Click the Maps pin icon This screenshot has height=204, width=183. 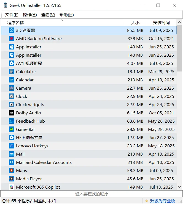point(12,170)
